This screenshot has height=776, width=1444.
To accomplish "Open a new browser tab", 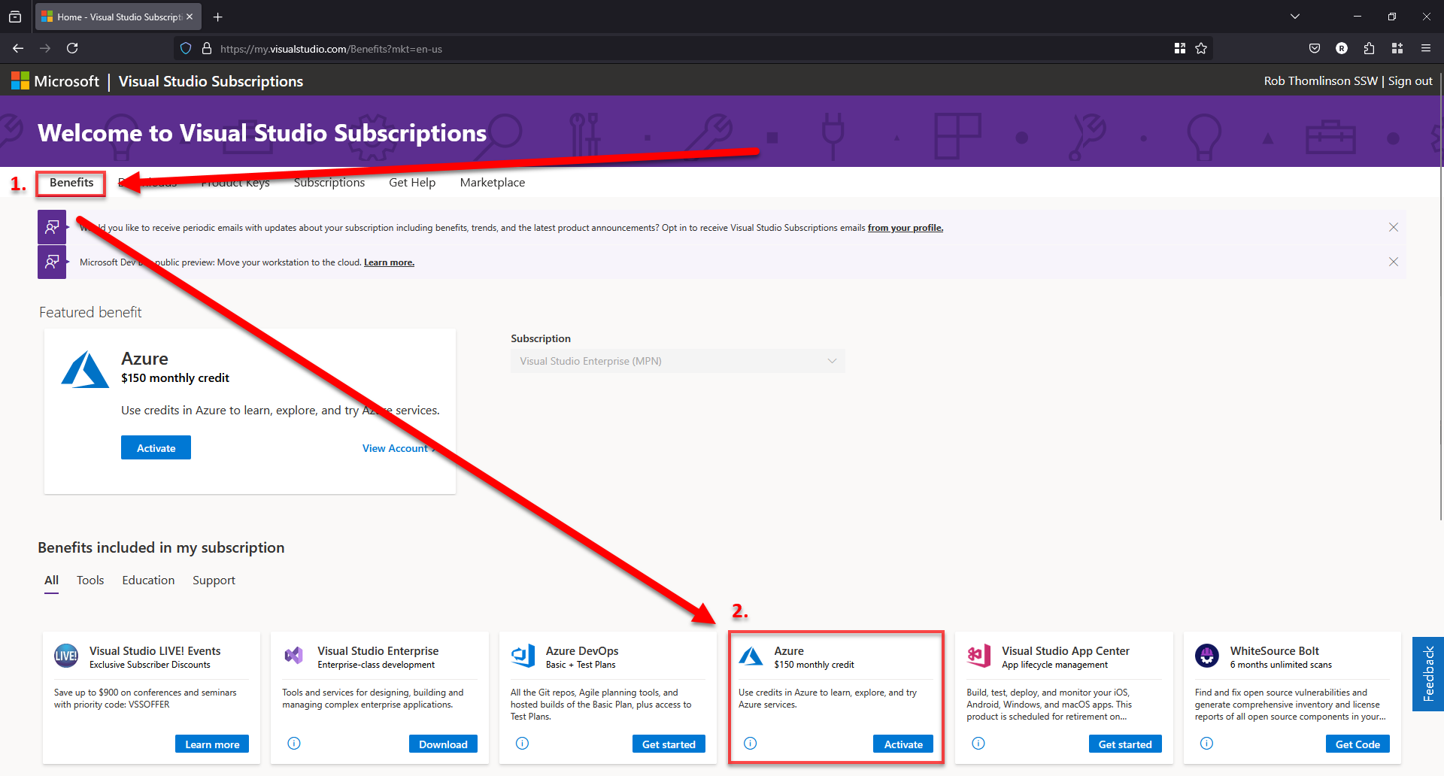I will pyautogui.click(x=218, y=17).
